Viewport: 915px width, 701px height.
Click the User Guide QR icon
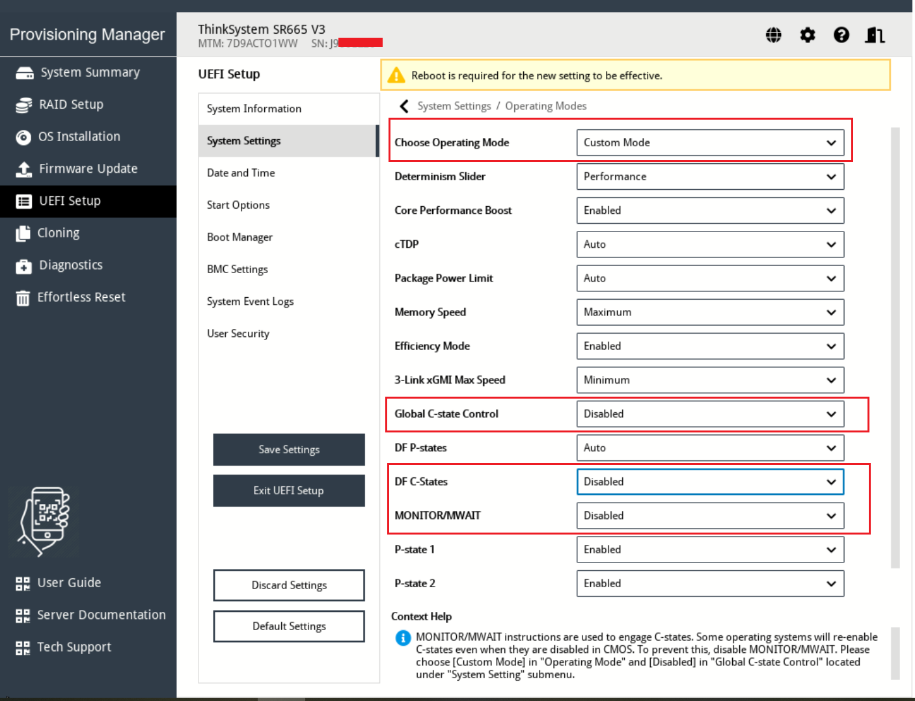23,583
